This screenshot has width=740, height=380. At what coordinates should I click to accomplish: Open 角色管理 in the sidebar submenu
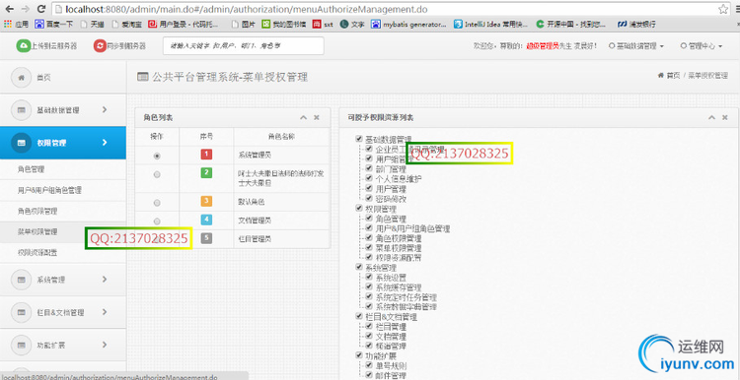32,169
